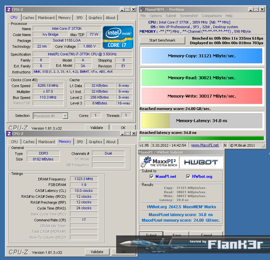Click the memory Size 8192 MBytes value
The width and height of the screenshot is (270, 260).
[x=43, y=159]
